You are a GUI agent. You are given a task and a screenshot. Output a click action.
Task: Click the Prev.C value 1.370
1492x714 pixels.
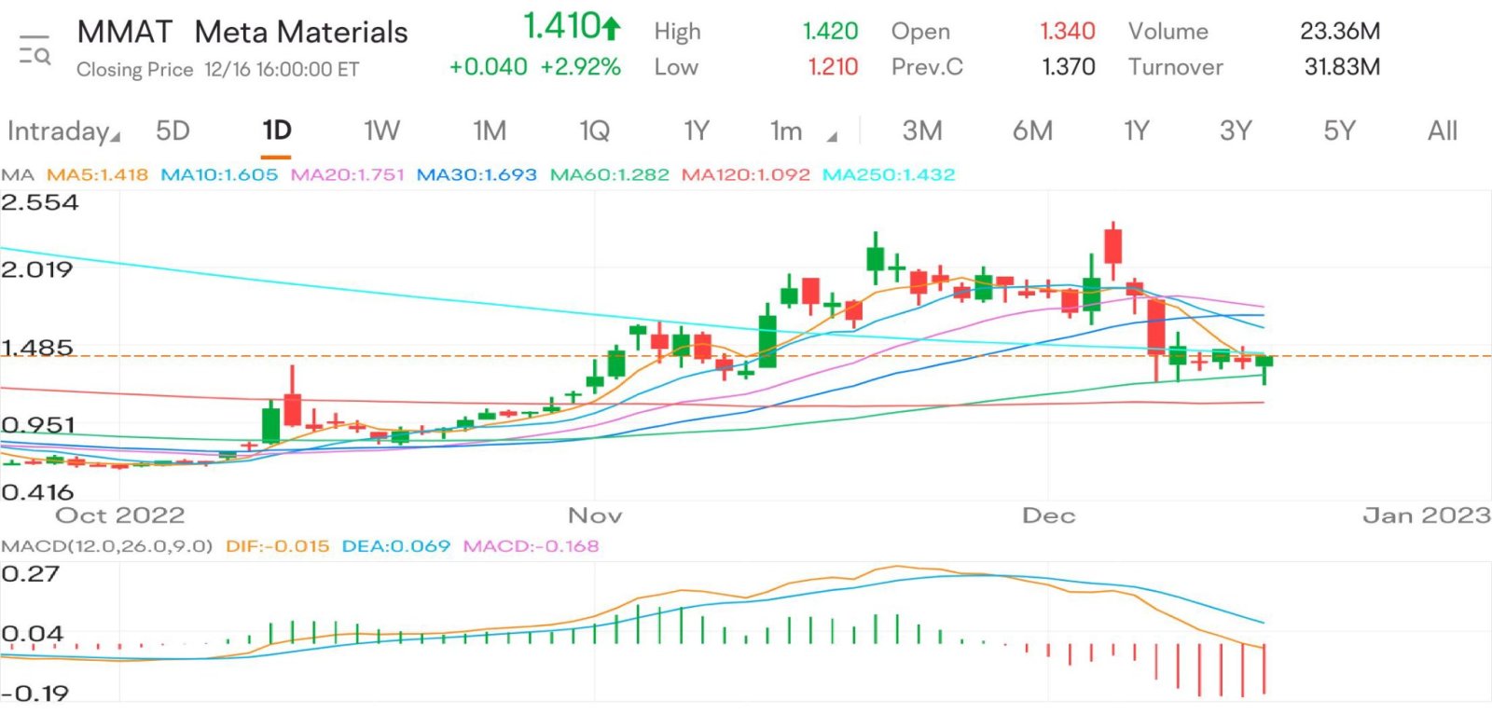(x=1069, y=67)
